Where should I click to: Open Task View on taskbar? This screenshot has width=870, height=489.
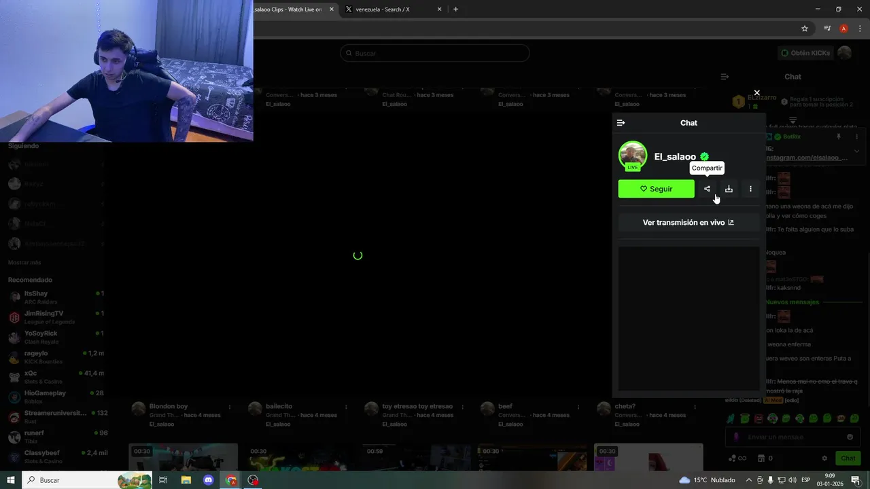163,480
